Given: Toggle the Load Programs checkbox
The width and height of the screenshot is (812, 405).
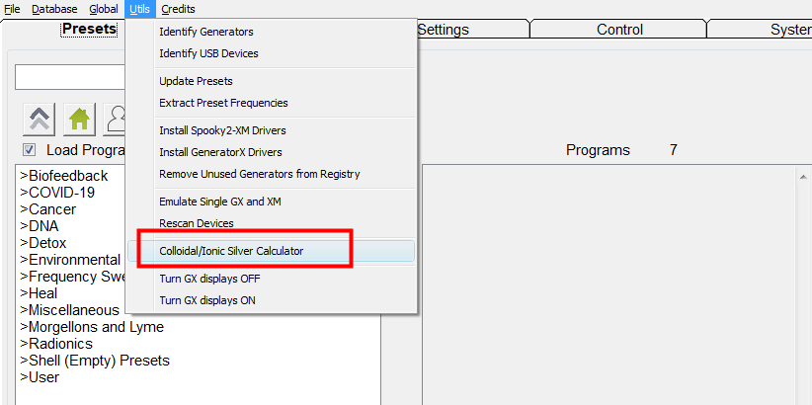Looking at the screenshot, I should [x=29, y=150].
